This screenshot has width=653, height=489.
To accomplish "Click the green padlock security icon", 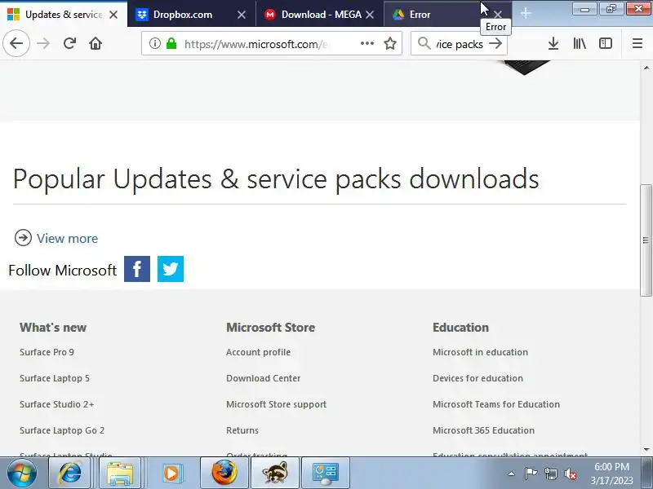I will point(171,43).
